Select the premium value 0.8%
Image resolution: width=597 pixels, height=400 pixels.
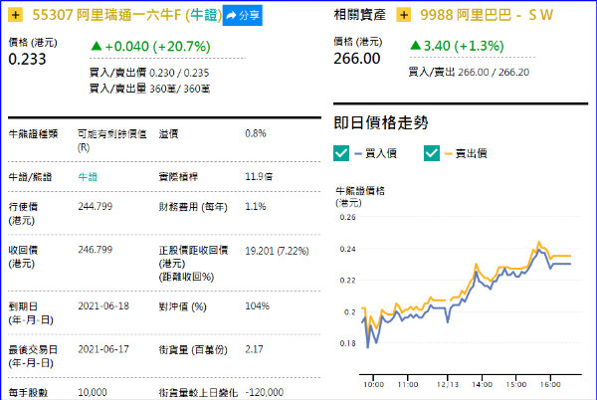(256, 133)
